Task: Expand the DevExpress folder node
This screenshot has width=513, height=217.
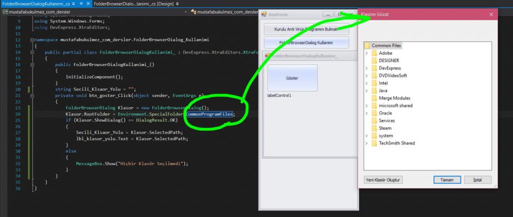Action: [366, 68]
